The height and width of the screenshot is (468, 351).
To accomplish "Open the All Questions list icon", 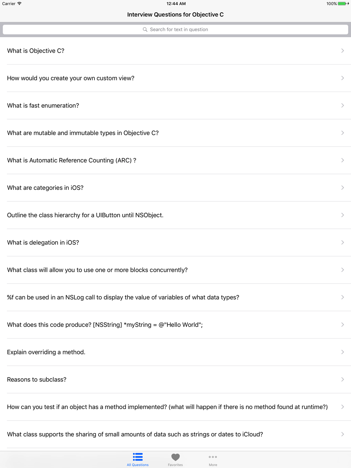I will pyautogui.click(x=138, y=457).
